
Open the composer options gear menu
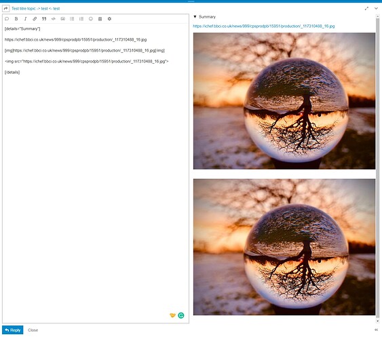[x=109, y=19]
